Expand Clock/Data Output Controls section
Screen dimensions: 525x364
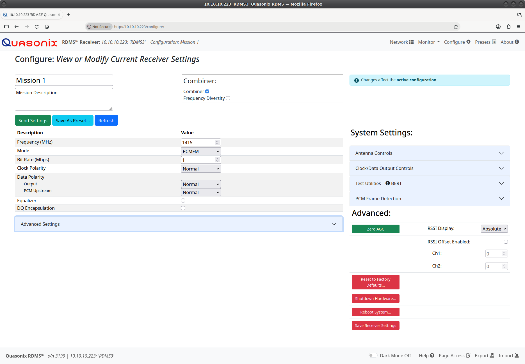(430, 168)
